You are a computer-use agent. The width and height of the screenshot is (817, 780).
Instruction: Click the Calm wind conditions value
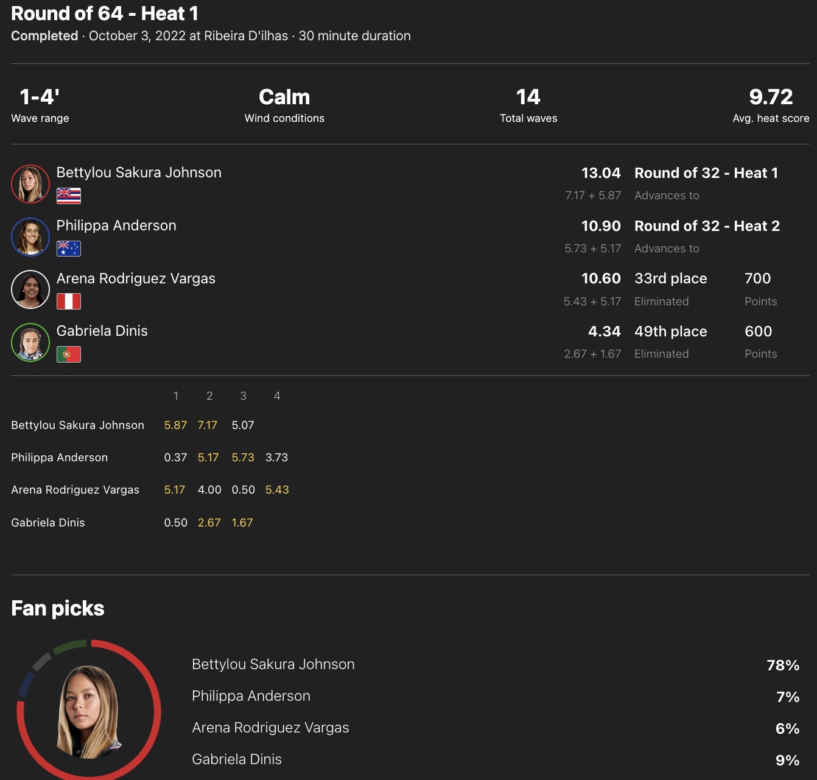point(284,97)
